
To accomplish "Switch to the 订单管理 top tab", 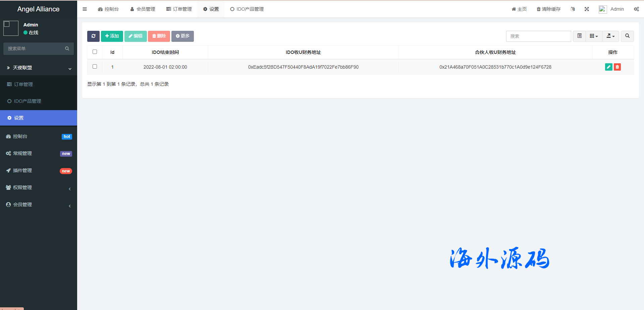I will pos(179,9).
